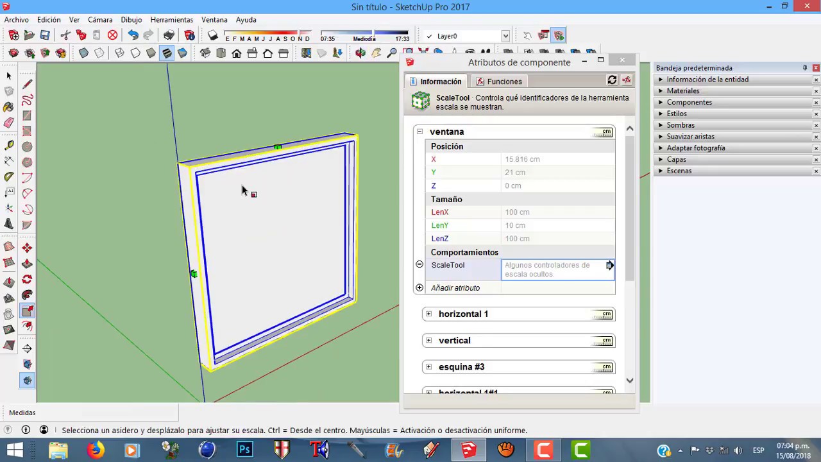Screen dimensions: 821x462
Task: Select the Protractor tool
Action: 9,176
